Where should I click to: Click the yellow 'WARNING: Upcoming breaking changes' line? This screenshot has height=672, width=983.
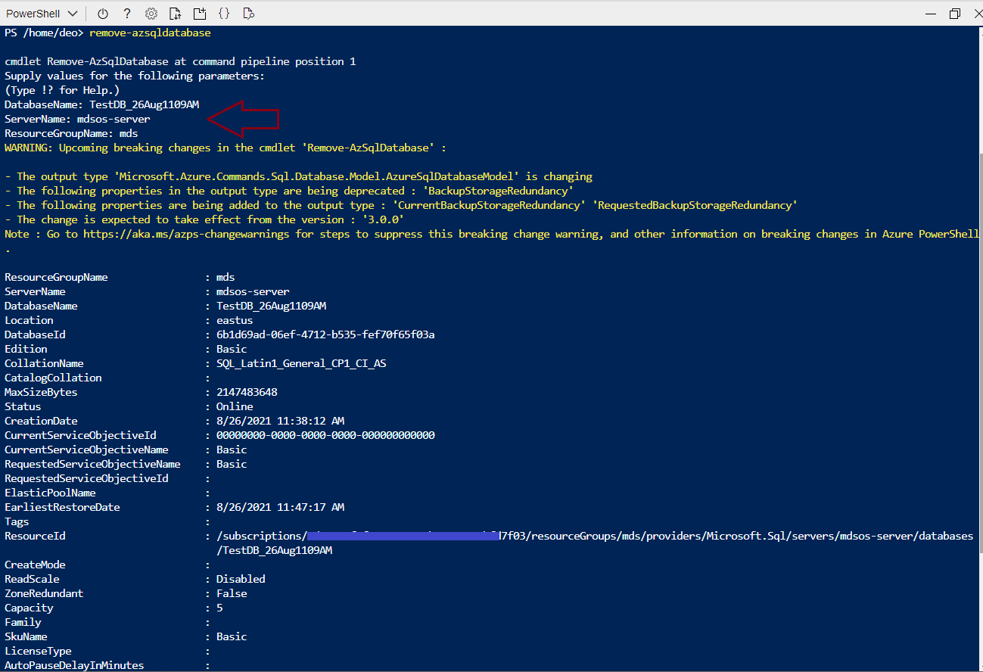[x=226, y=148]
